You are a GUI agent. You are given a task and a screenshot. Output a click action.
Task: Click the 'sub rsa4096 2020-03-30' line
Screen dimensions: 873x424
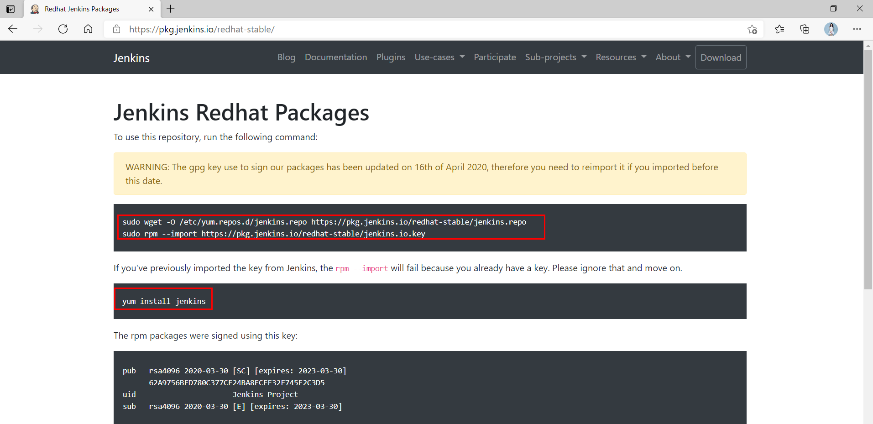[x=232, y=406]
